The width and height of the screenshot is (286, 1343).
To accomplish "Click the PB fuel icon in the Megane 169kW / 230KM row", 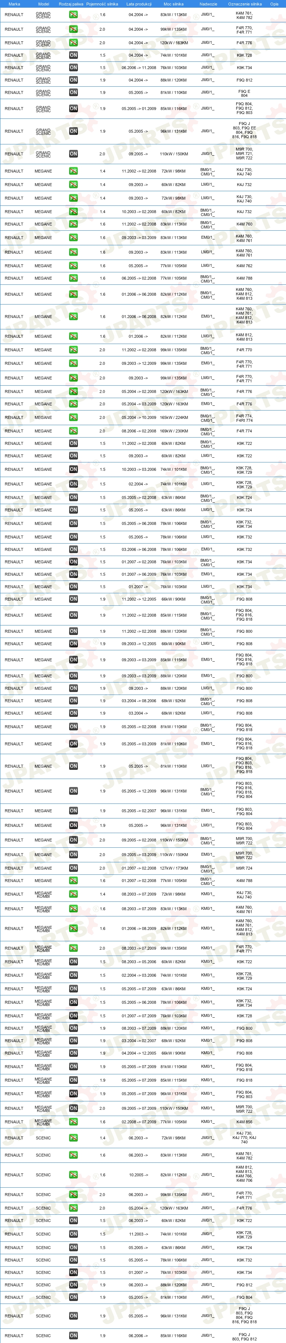I will point(74,431).
